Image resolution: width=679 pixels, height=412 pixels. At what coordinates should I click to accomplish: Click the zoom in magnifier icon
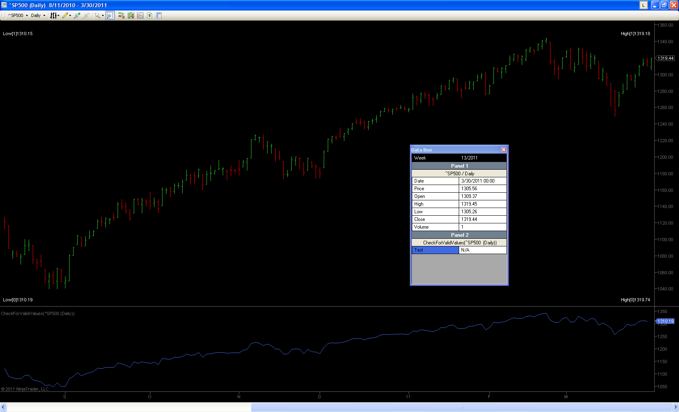click(x=77, y=15)
